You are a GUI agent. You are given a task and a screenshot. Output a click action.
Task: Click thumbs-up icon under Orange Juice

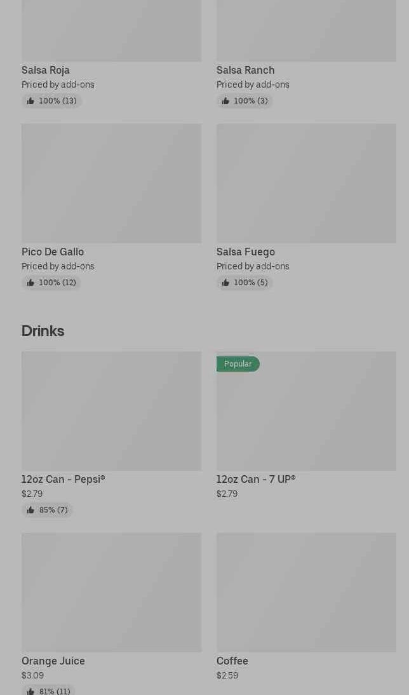point(30,691)
